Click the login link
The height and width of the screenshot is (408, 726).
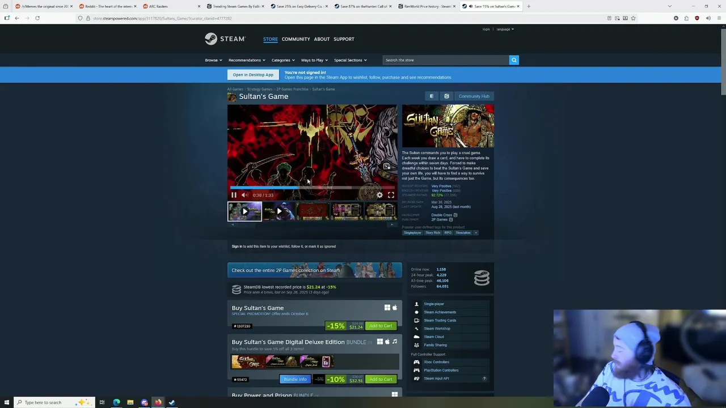tap(486, 29)
